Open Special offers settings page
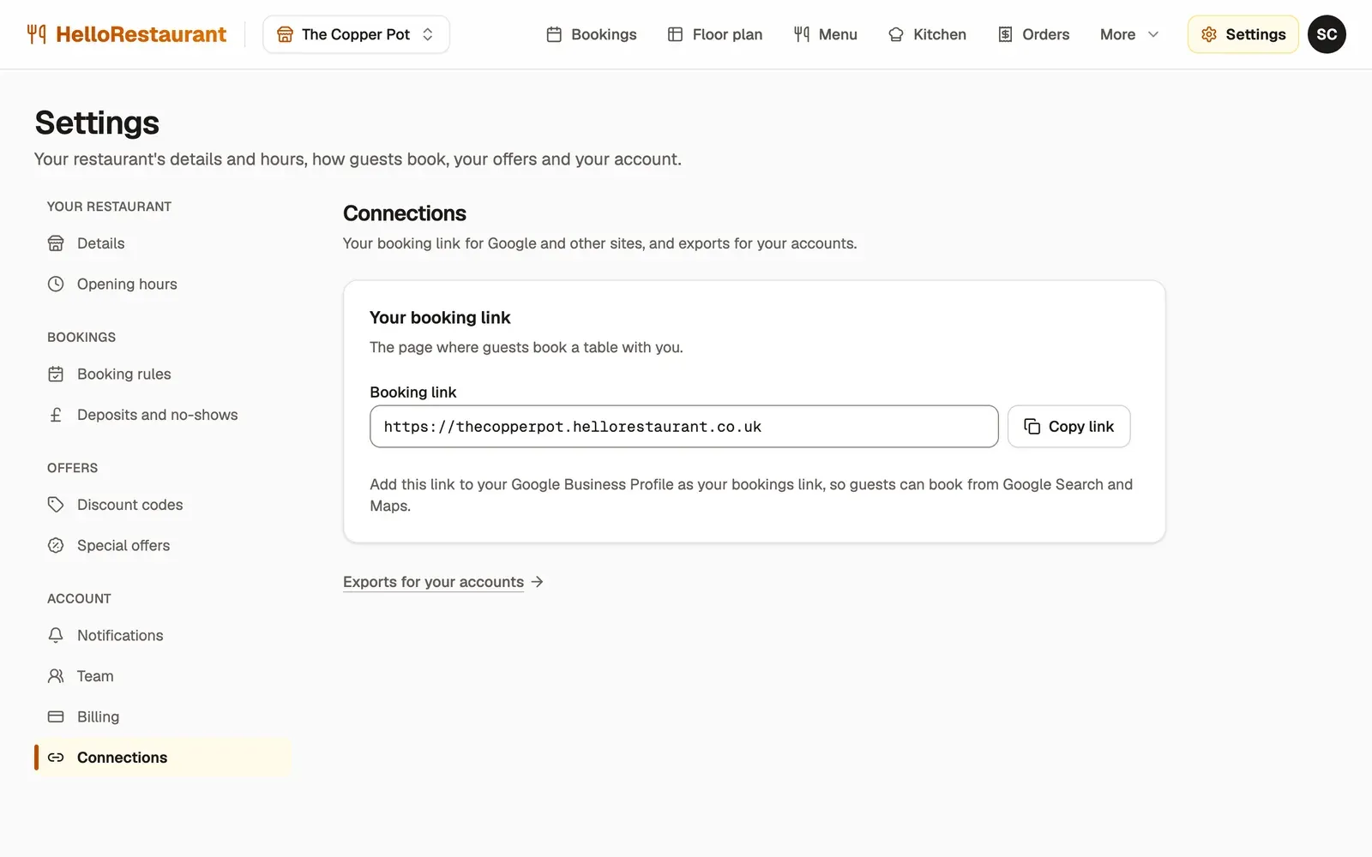Viewport: 1372px width, 857px height. (163, 545)
